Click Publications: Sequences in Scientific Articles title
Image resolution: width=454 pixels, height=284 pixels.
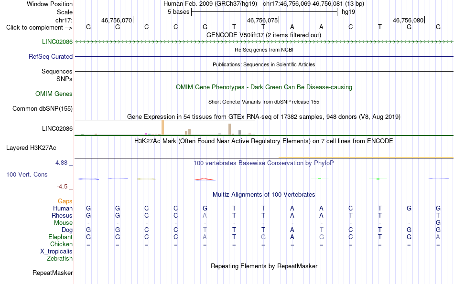[264, 64]
